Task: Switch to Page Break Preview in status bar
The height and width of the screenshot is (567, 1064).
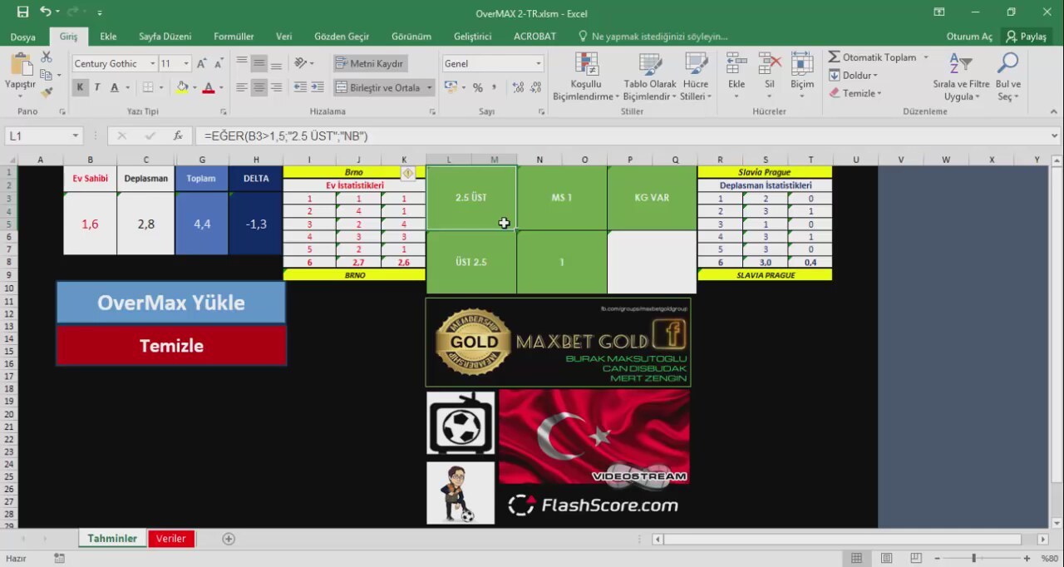Action: click(x=917, y=559)
